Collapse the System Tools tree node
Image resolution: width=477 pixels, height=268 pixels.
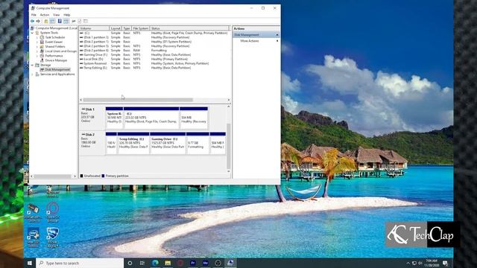point(32,33)
